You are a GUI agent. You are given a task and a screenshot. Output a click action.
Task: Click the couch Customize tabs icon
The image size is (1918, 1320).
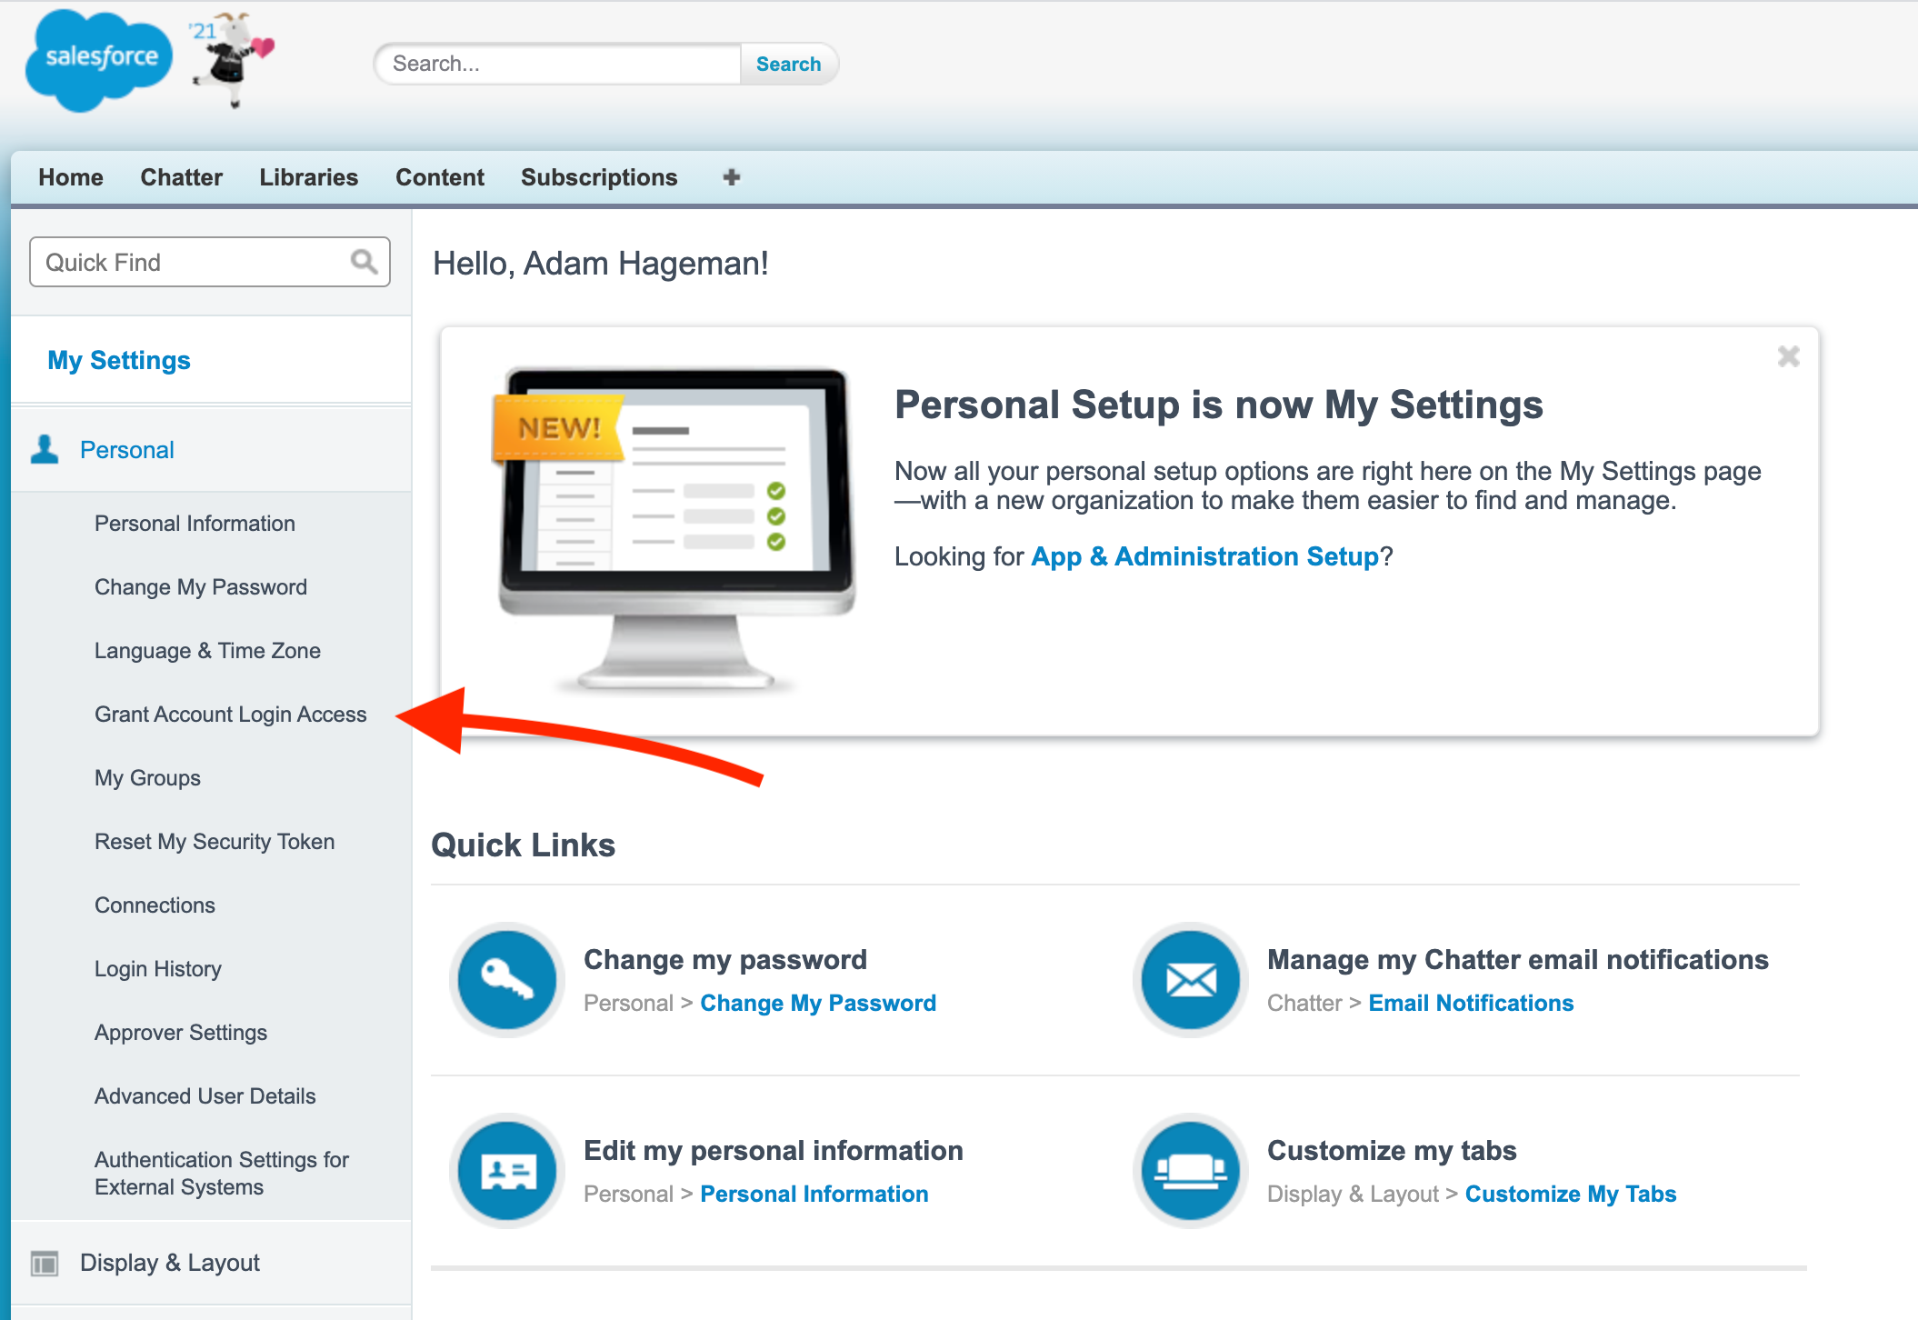coord(1191,1171)
